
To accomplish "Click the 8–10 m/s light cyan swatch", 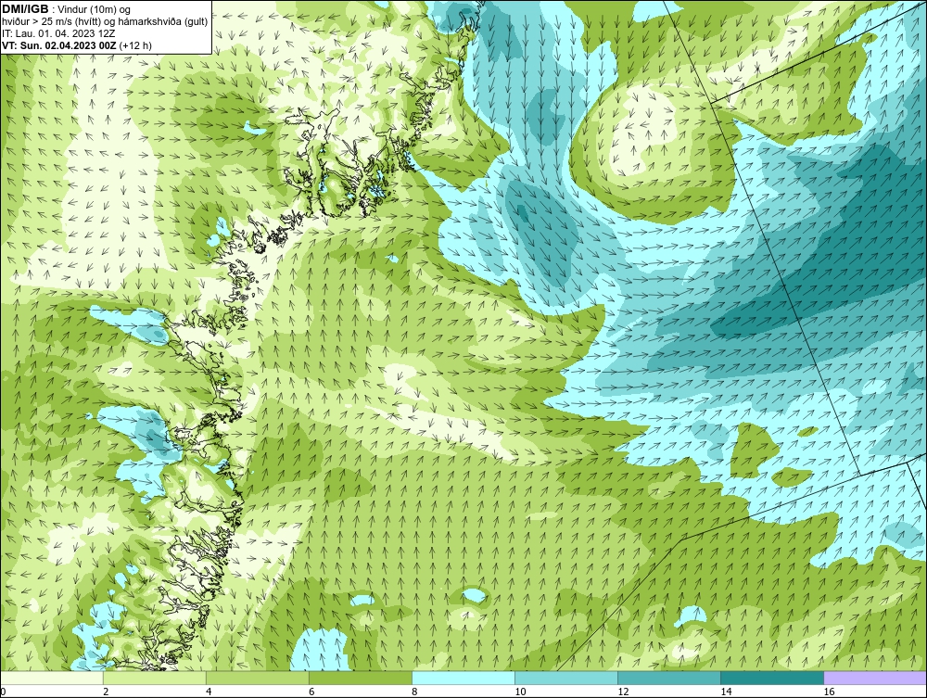I will tap(463, 678).
